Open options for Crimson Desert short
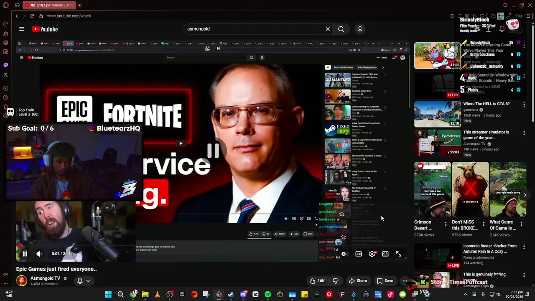 click(x=446, y=224)
